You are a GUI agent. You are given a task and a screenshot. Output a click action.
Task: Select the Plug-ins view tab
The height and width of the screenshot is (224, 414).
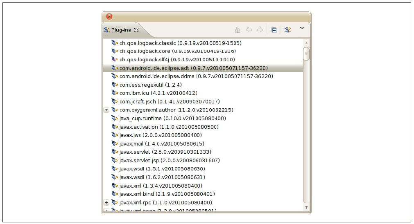coord(121,30)
